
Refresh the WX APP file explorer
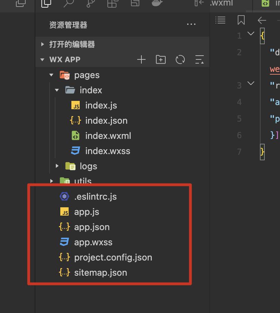click(180, 59)
